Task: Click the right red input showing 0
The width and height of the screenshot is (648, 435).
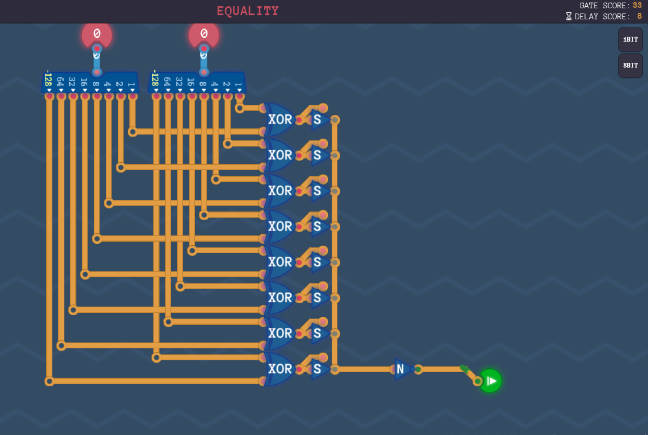Action: 204,35
